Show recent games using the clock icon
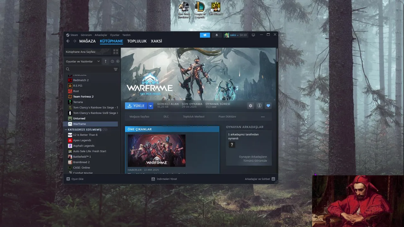 [x=112, y=61]
